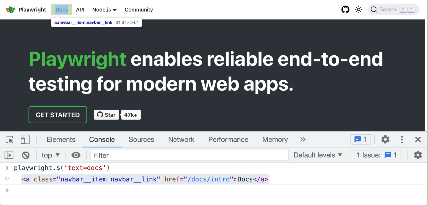
Task: Open the Community menu item
Action: [x=139, y=10]
